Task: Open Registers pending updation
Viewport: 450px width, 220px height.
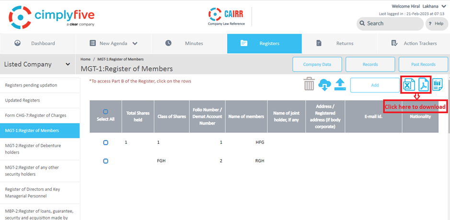Action: point(40,85)
